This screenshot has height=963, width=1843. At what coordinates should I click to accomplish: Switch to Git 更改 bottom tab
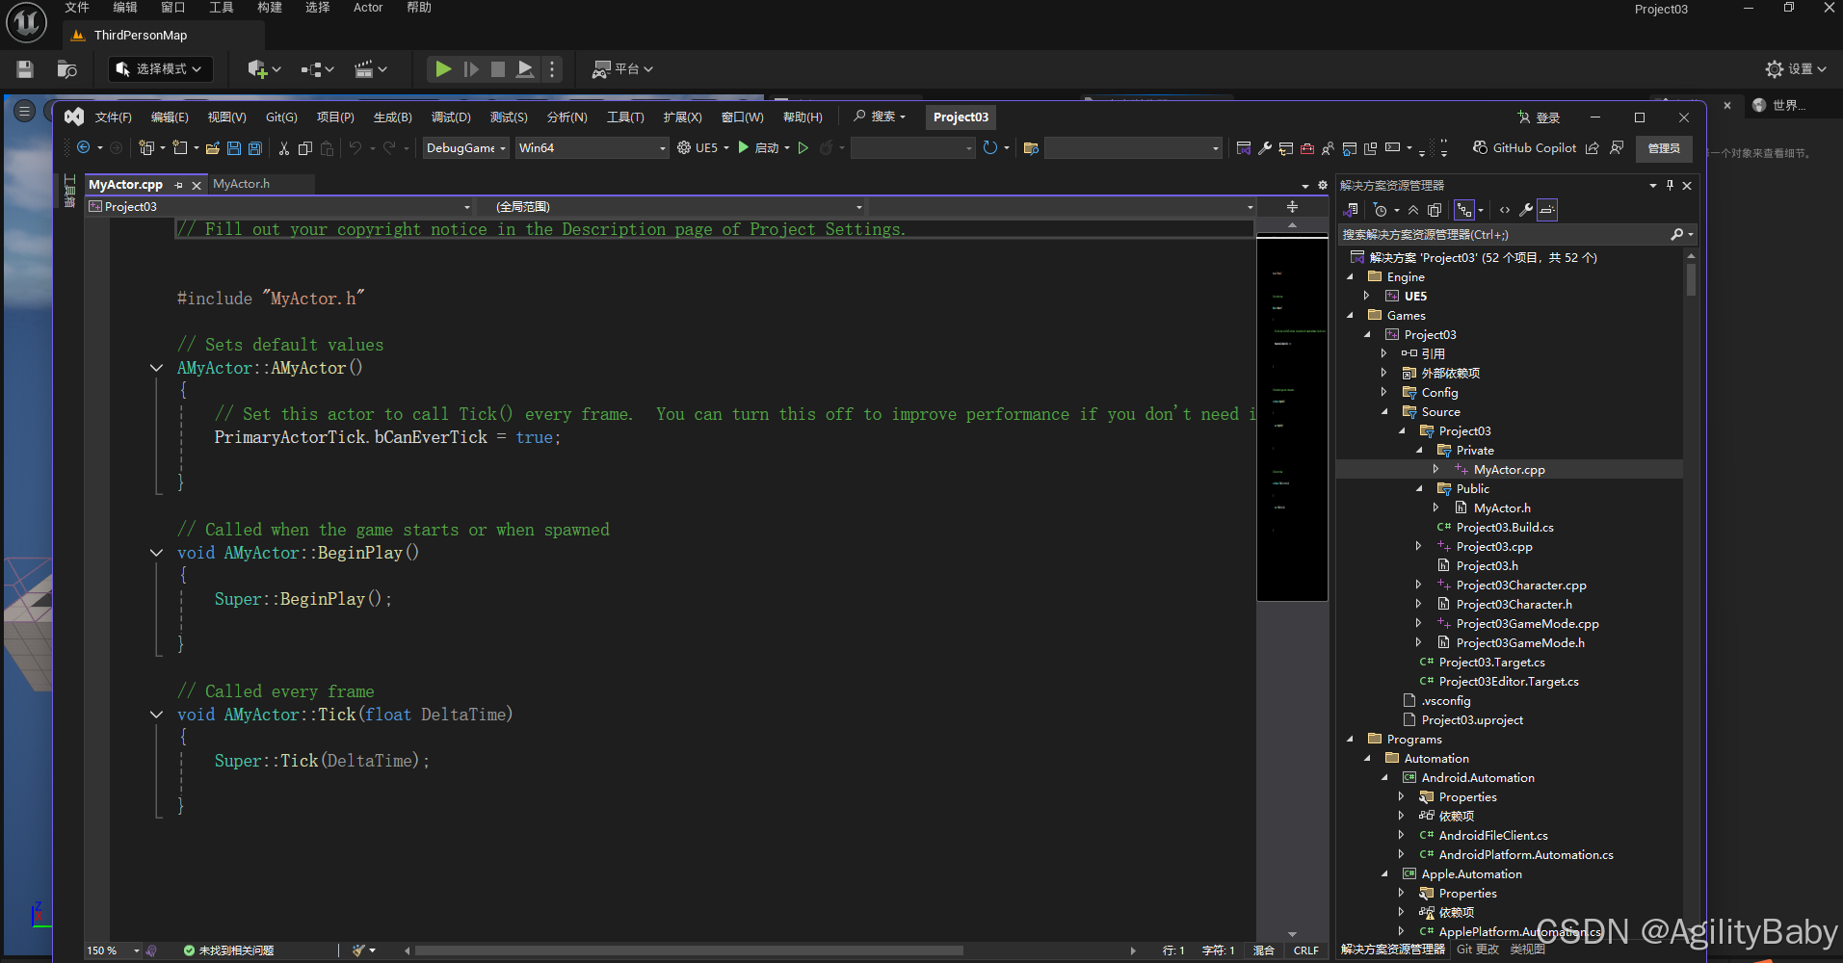(x=1478, y=950)
